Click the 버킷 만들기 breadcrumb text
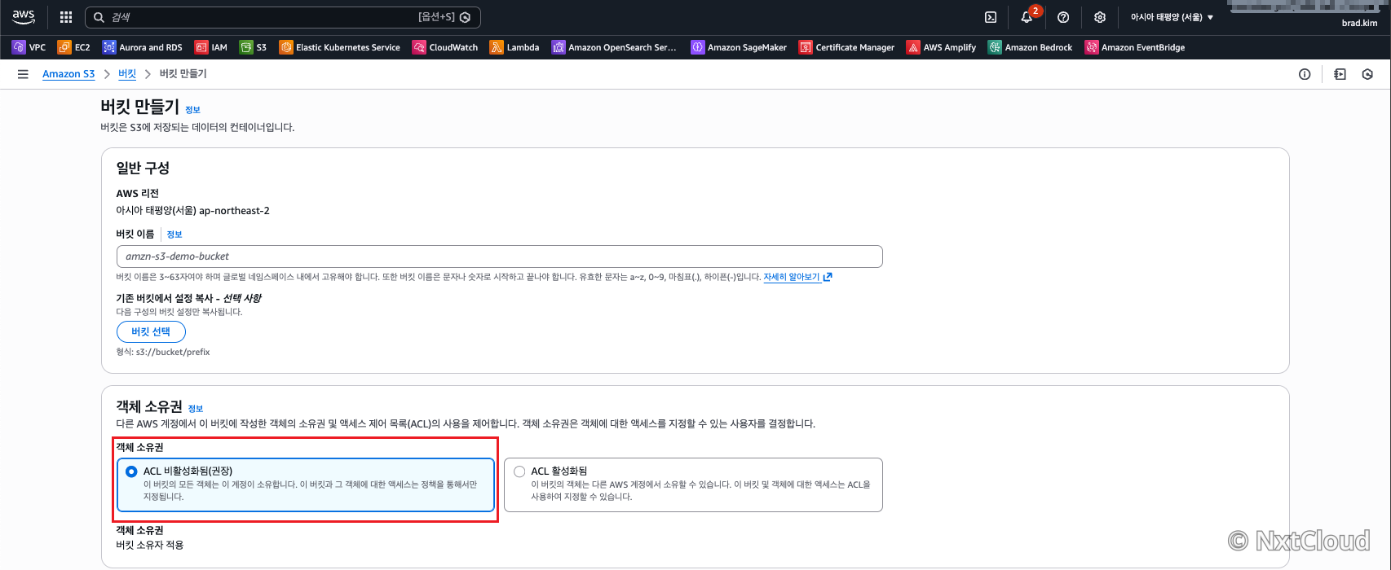 click(x=183, y=74)
